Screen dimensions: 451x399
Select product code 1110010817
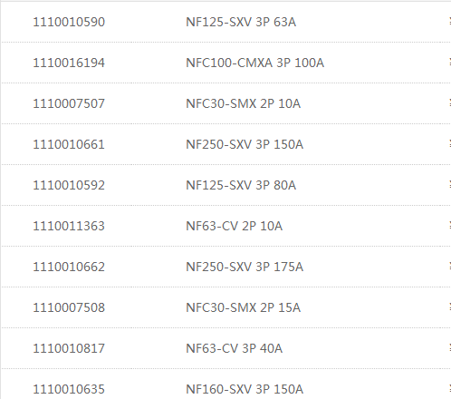(x=69, y=348)
